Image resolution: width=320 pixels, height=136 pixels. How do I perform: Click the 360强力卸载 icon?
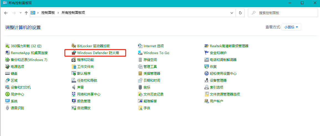click(7, 46)
